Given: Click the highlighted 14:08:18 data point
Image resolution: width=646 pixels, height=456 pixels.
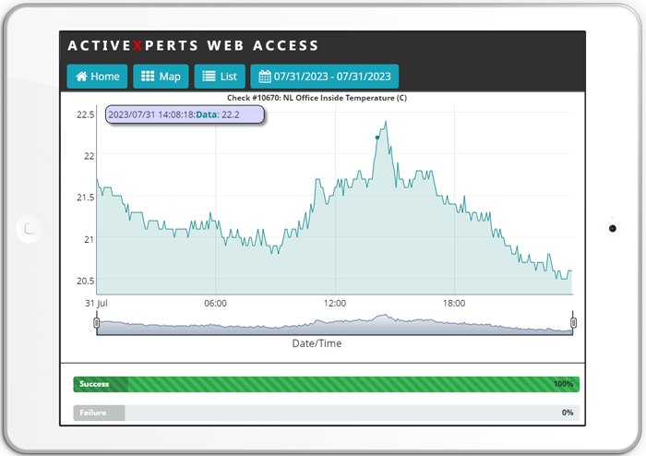Looking at the screenshot, I should coord(377,138).
